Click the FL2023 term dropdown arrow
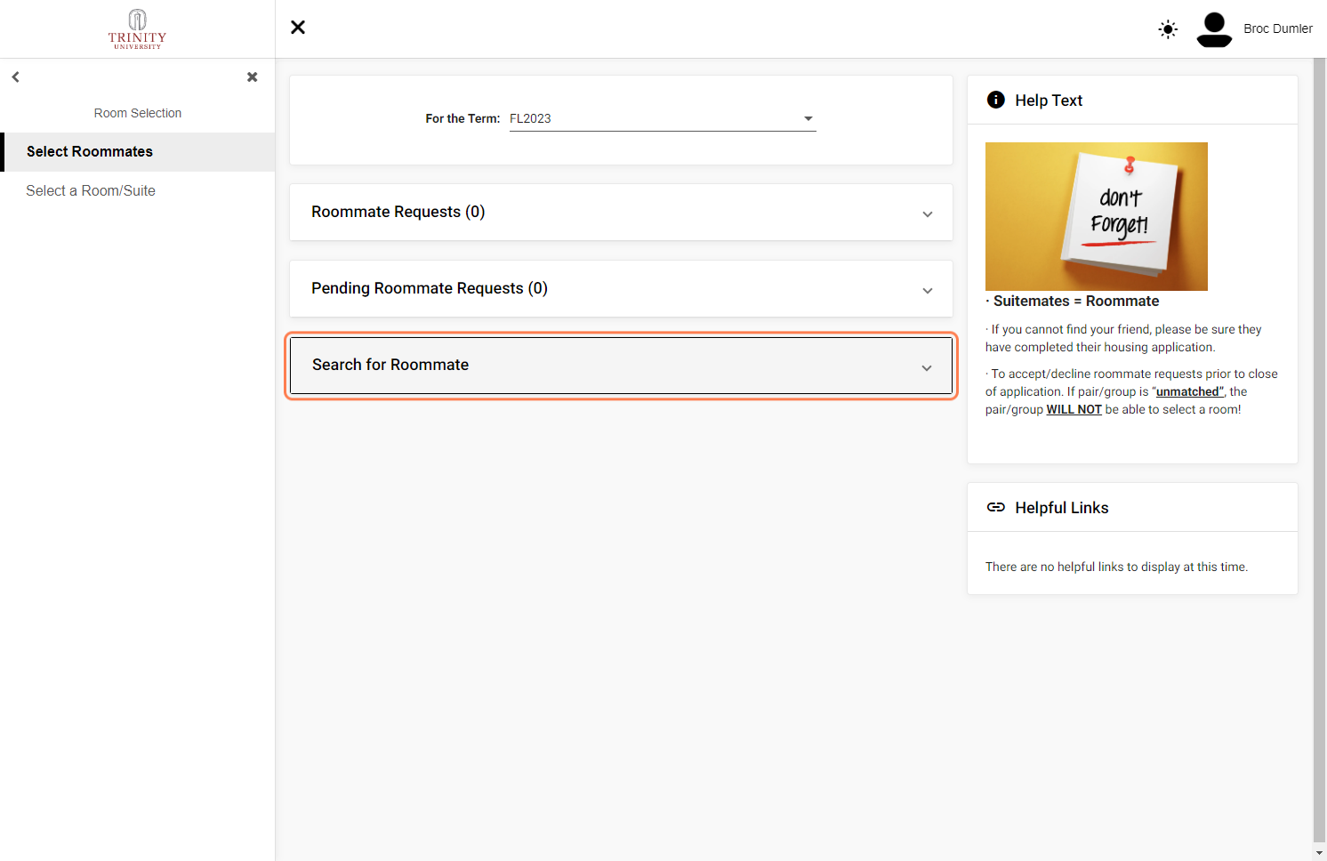Image resolution: width=1327 pixels, height=861 pixels. (x=808, y=118)
